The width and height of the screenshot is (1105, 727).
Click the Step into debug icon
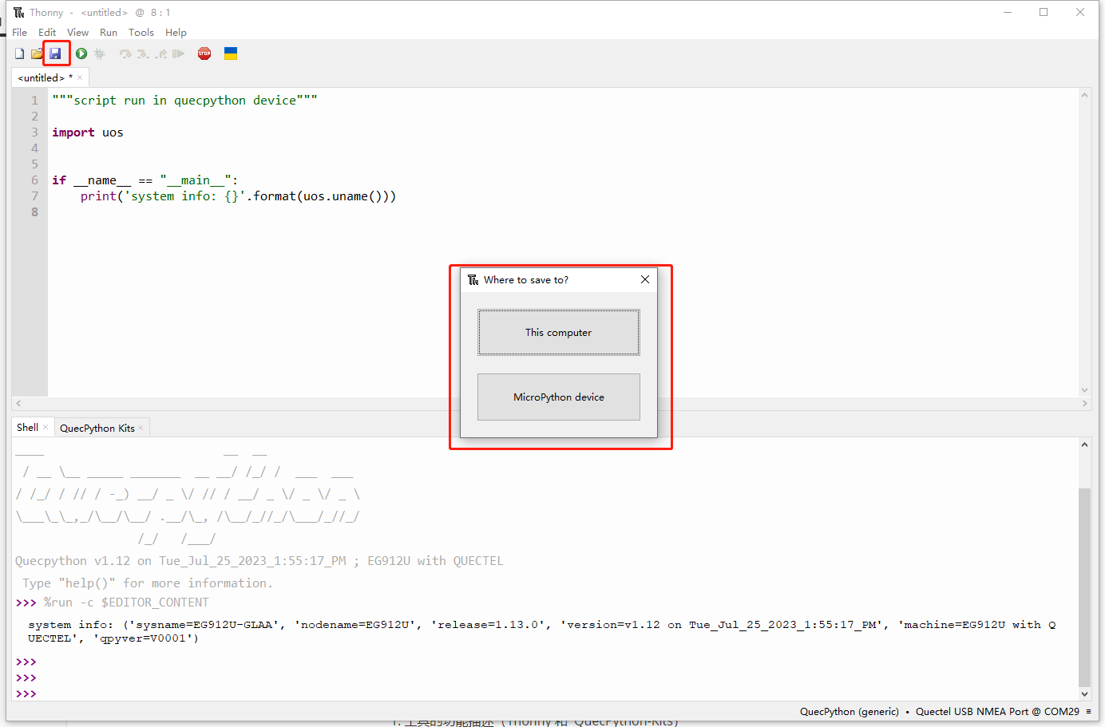[143, 53]
